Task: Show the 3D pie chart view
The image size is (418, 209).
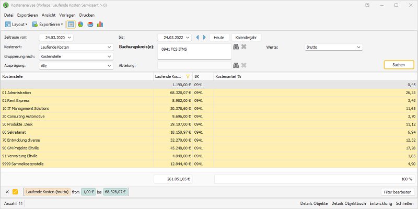Action: [x=90, y=24]
